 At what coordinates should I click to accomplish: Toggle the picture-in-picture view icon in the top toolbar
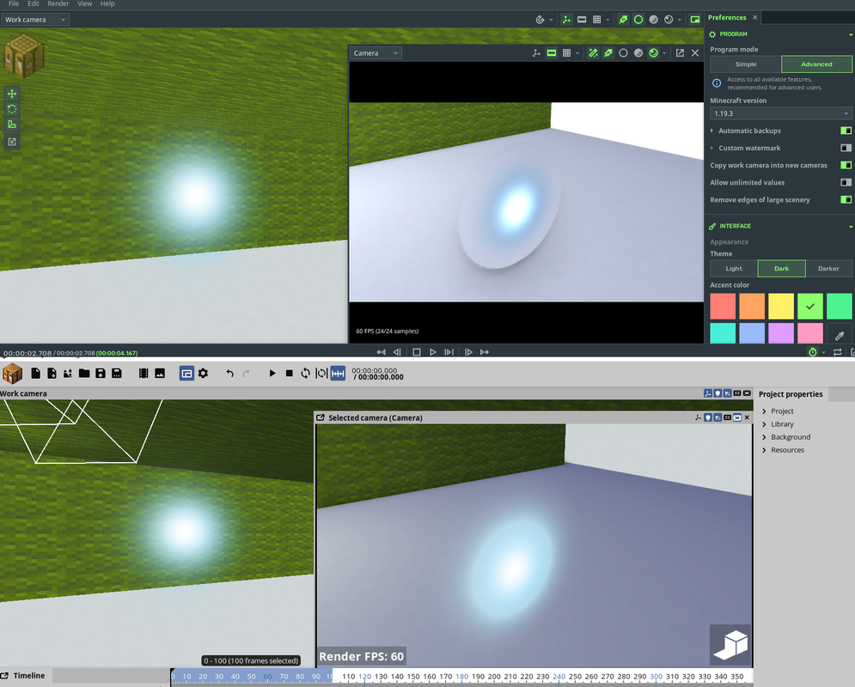(694, 20)
